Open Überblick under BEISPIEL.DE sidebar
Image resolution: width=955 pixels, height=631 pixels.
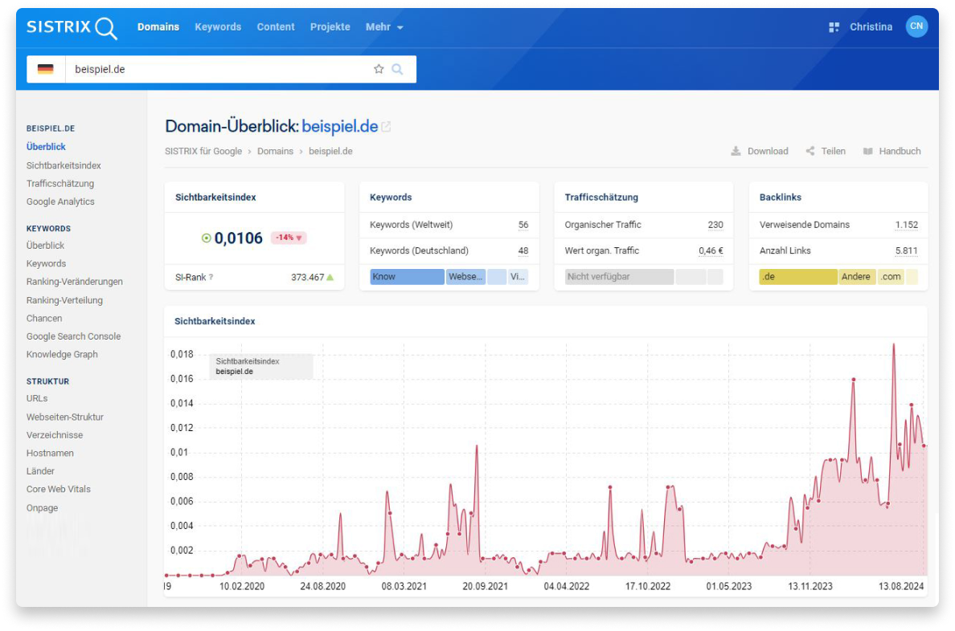coord(46,147)
